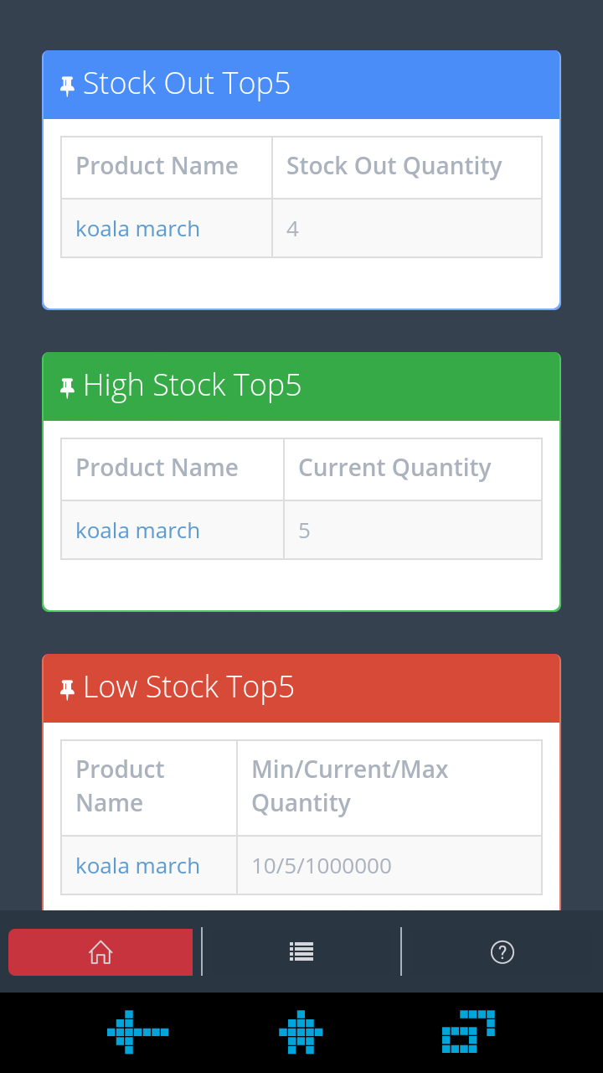Click the pin icon beside Low Stock Top5
This screenshot has height=1073, width=603.
tap(68, 689)
